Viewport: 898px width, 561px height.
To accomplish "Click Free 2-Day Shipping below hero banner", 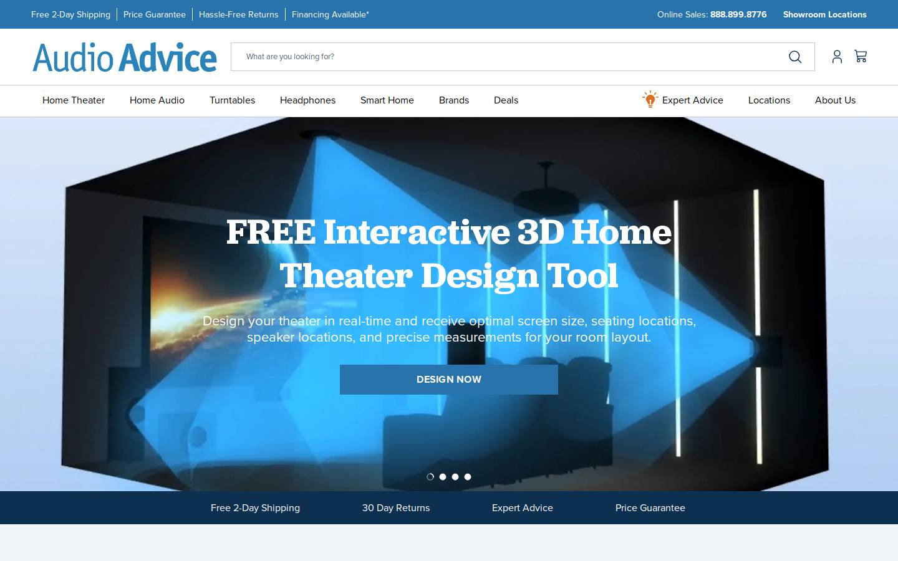I will (255, 508).
